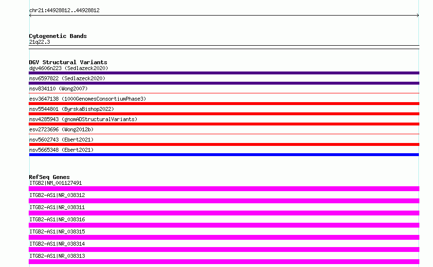The image size is (433, 267).
Task: Open transcript ITGB2-AS1|NR_038311 label
Action: click(x=57, y=207)
